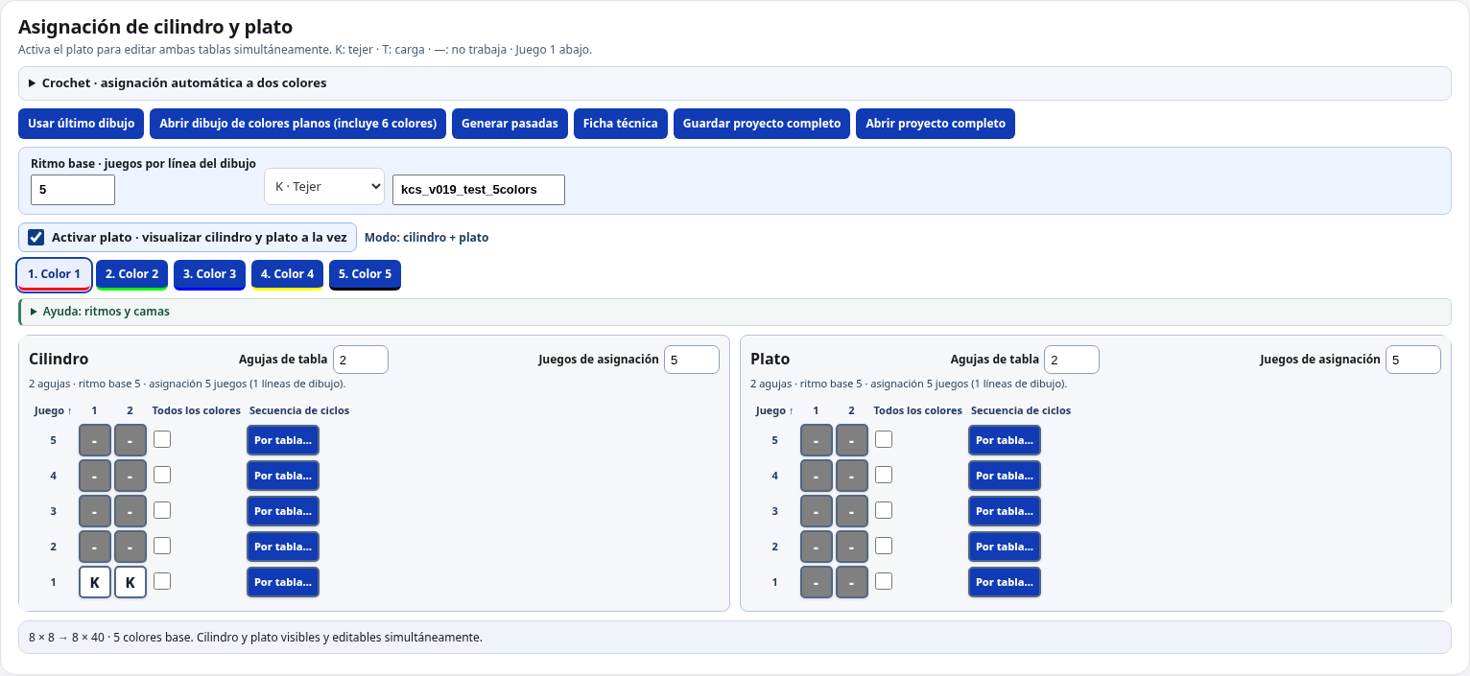Click the project name field 'kcs_v019_test_5colors'
1470x676 pixels.
click(x=479, y=190)
